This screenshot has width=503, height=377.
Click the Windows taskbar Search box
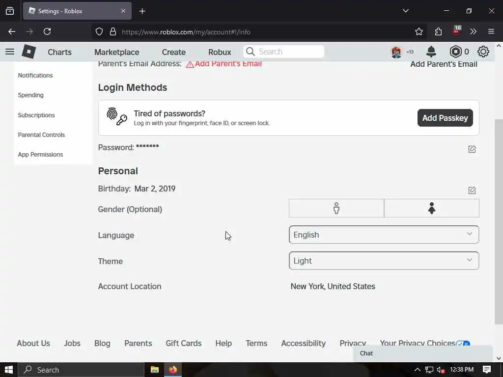[x=81, y=370]
